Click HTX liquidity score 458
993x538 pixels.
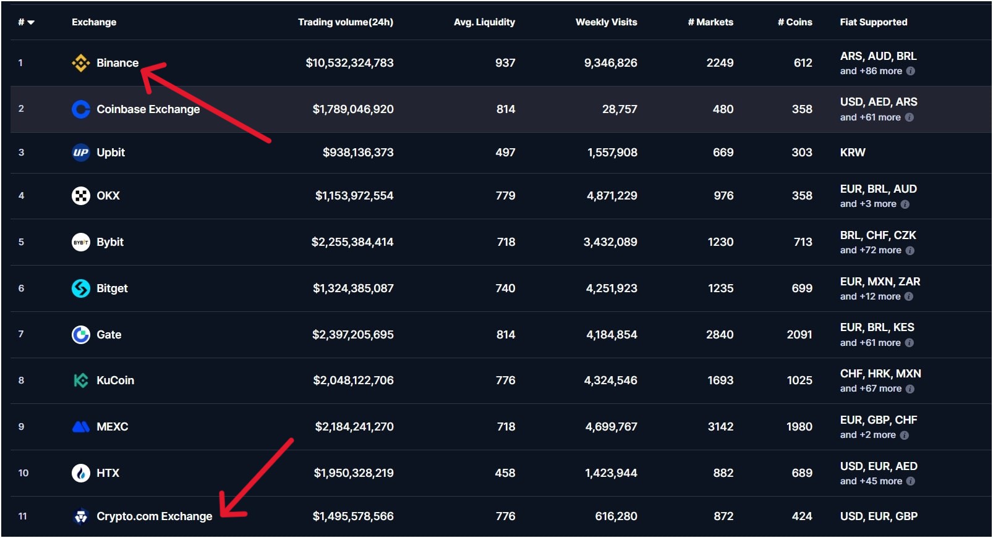pos(505,473)
